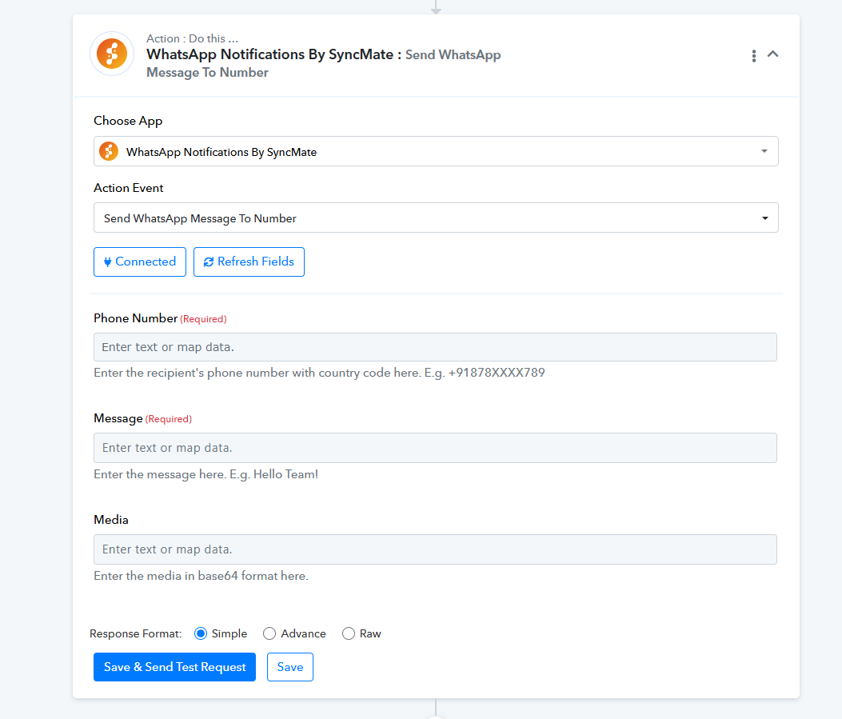This screenshot has width=842, height=719.
Task: Click the Media base64 input field
Action: tap(435, 549)
